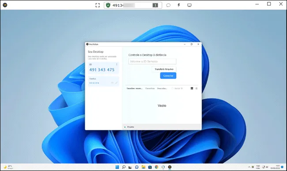Click the Vazio empty list label
Viewport: 287px width, 171px height.
162,106
